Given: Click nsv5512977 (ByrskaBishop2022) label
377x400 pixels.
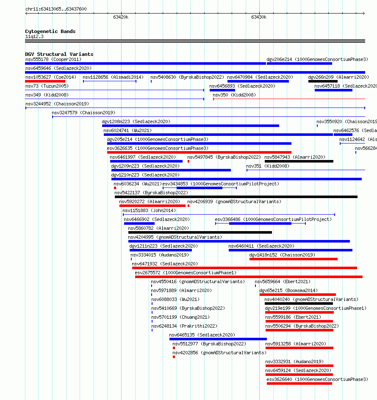Looking at the screenshot, I should click(x=209, y=344).
